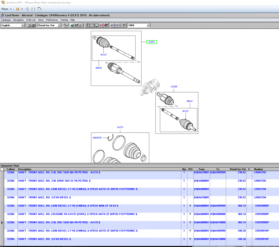
Task: Click the parts list layout icon
Action: click(x=87, y=25)
